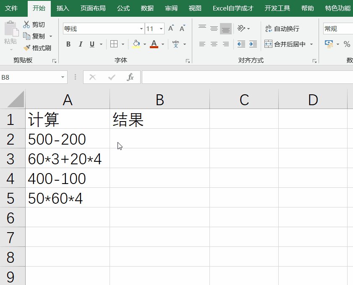Open the Clipboard (剪贴板) dialog launcher
This screenshot has width=353, height=285.
tap(54, 61)
